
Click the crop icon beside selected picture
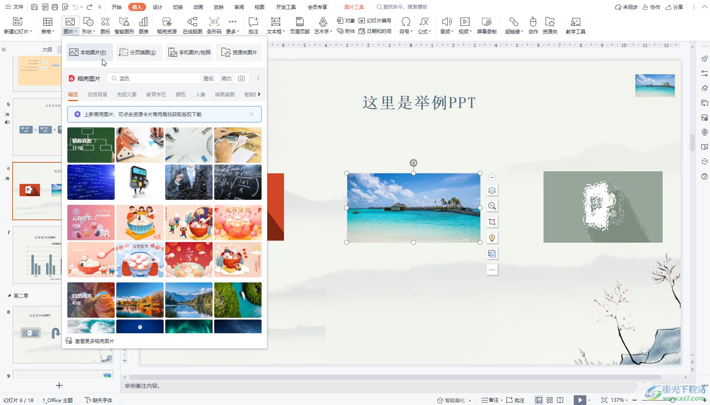coord(492,222)
